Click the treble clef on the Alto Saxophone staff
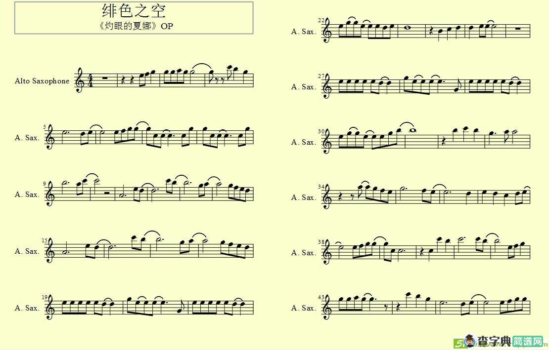Screen dimensions: 549x350 [x=80, y=80]
